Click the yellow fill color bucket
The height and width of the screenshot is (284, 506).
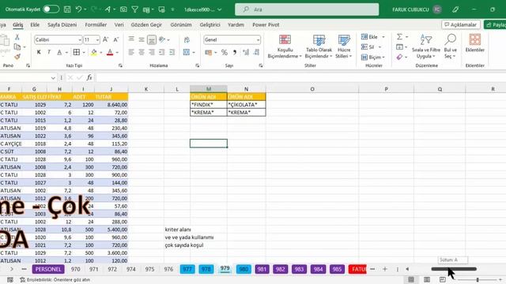tap(94, 52)
